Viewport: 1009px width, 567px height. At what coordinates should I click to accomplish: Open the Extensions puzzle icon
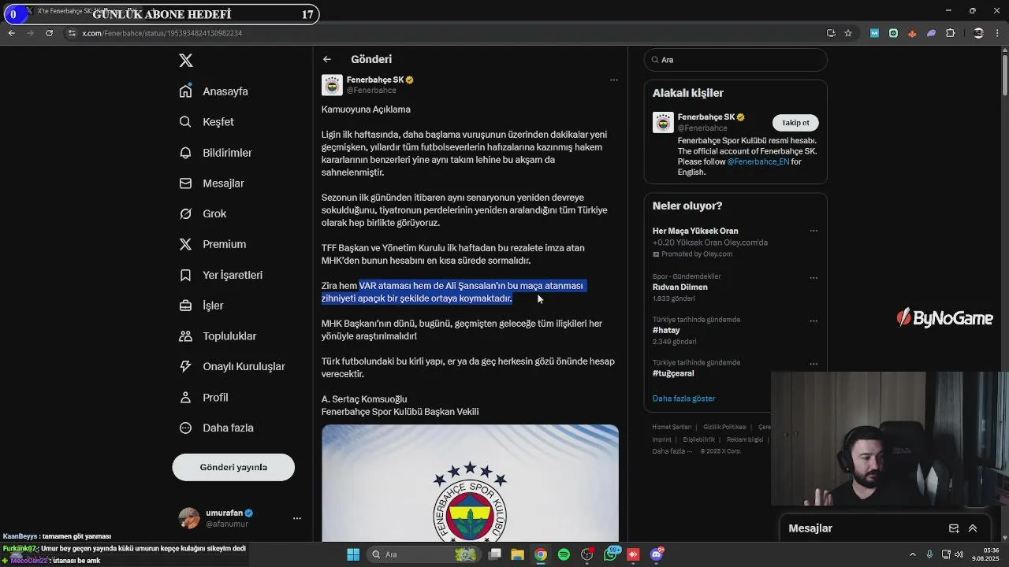(x=950, y=33)
